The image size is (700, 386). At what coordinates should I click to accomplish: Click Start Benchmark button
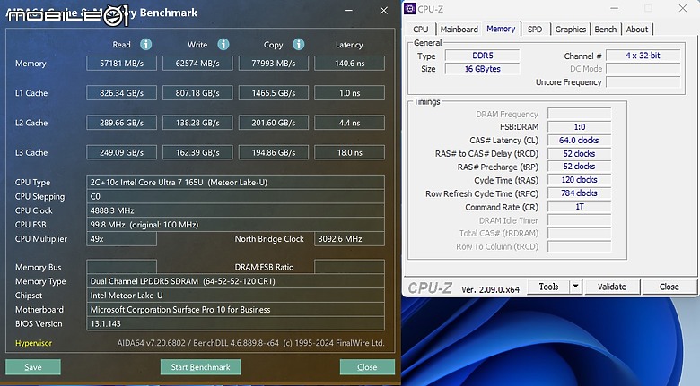[x=200, y=367]
